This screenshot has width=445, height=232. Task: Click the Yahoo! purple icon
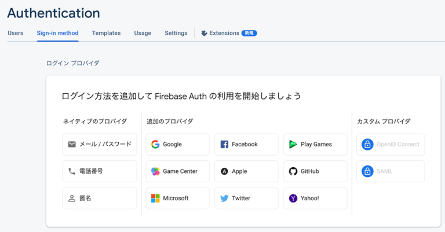[293, 198]
